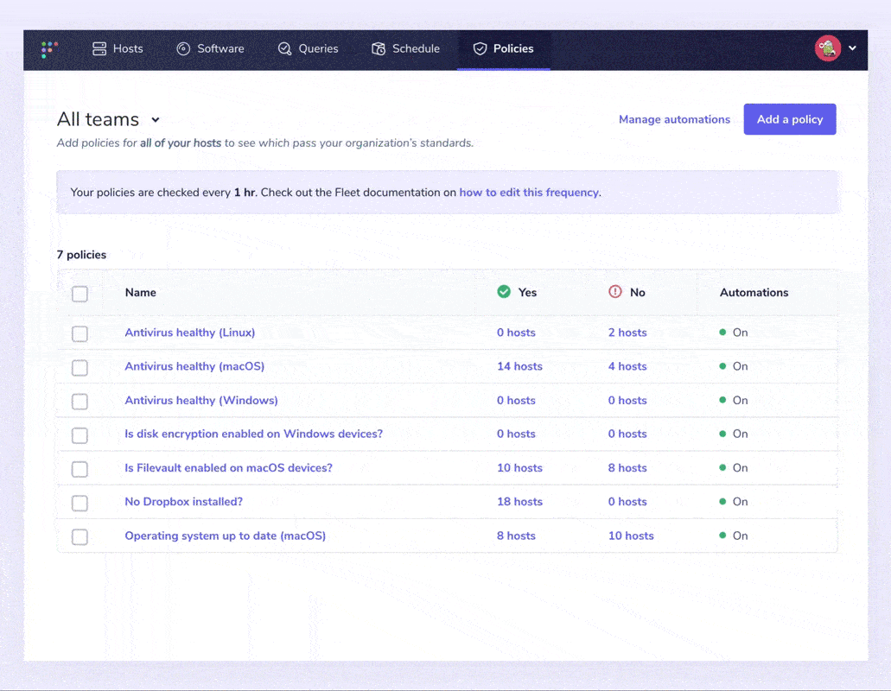This screenshot has height=691, width=891.
Task: Click 0 hosts passing Windows disk encryption policy
Action: tap(516, 434)
